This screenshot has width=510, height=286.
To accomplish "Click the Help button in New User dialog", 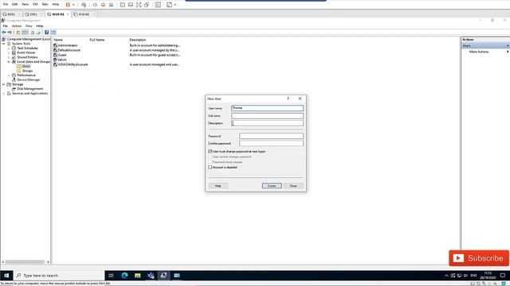I will [218, 186].
